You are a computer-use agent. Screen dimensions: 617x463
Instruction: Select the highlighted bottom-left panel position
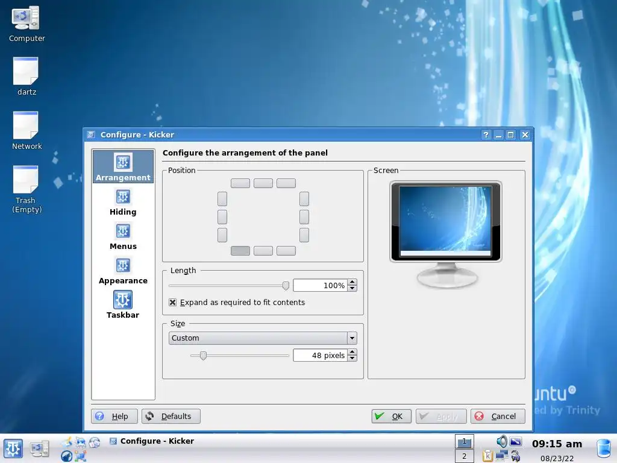[240, 251]
